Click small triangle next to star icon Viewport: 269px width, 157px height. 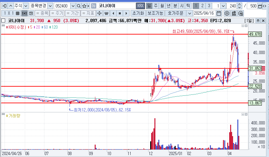(88, 6)
